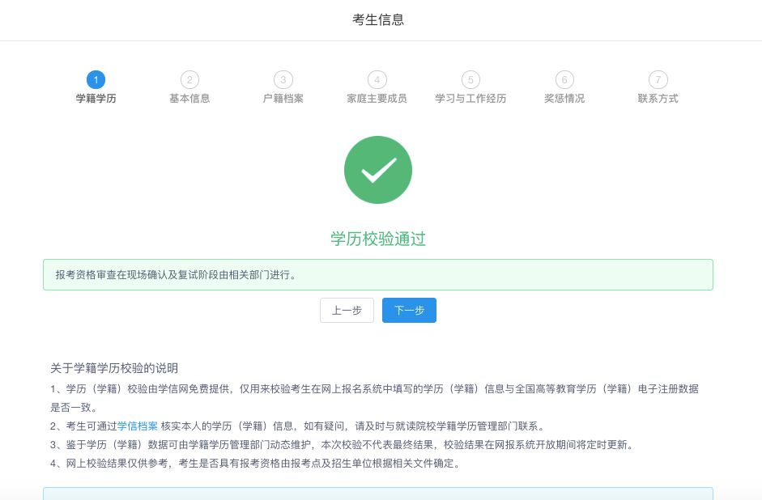Open the 学信档案 hyperlink
762x500 pixels.
[x=138, y=426]
